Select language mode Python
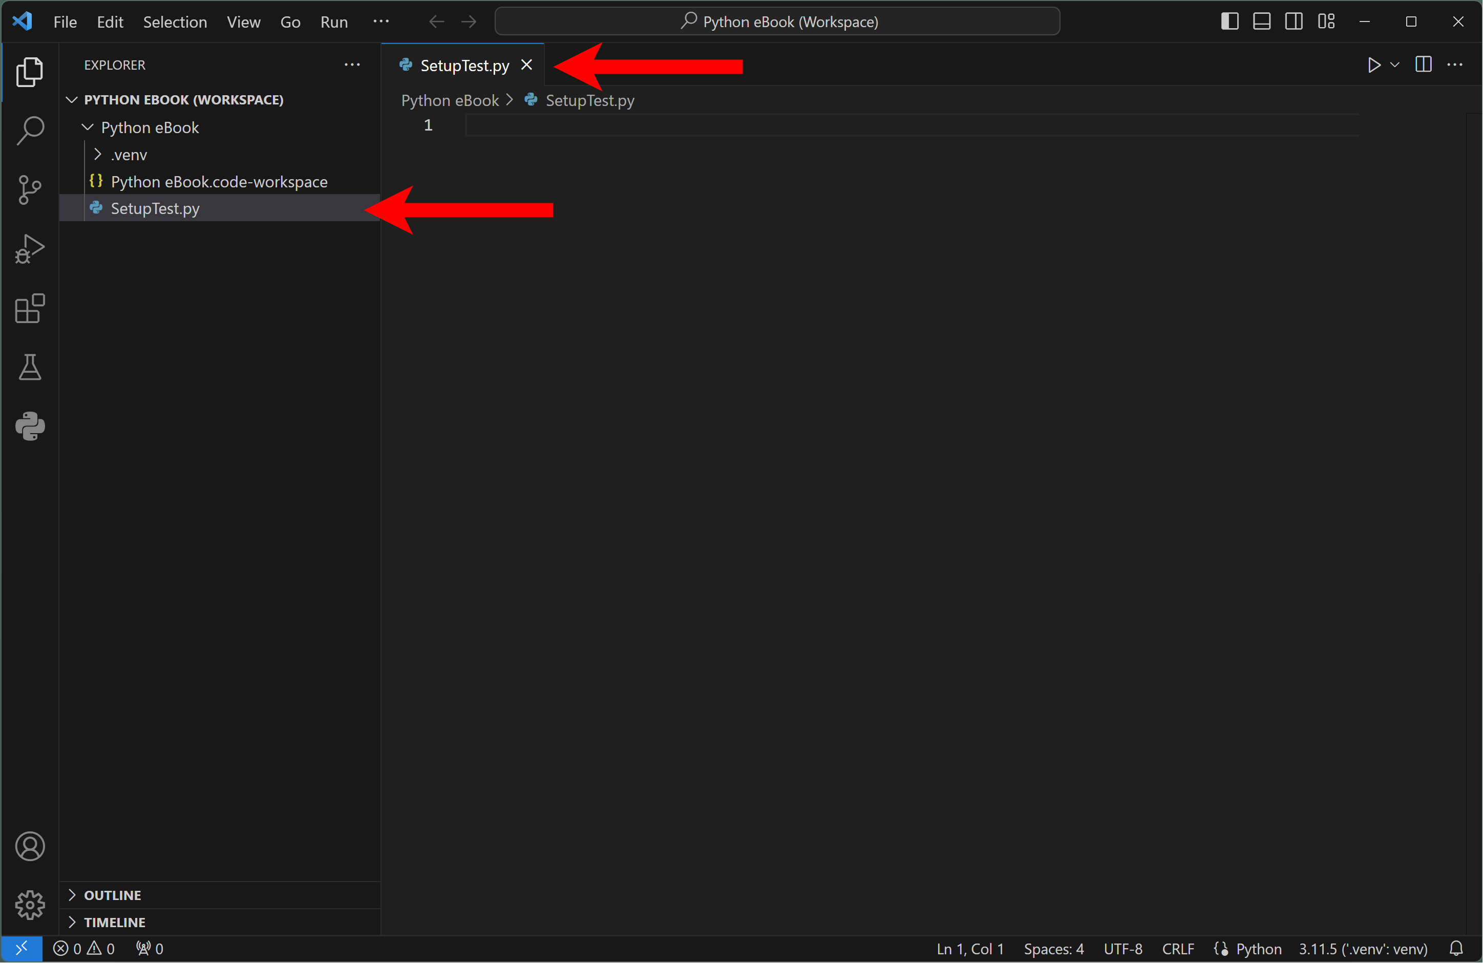The image size is (1483, 963). [x=1259, y=949]
